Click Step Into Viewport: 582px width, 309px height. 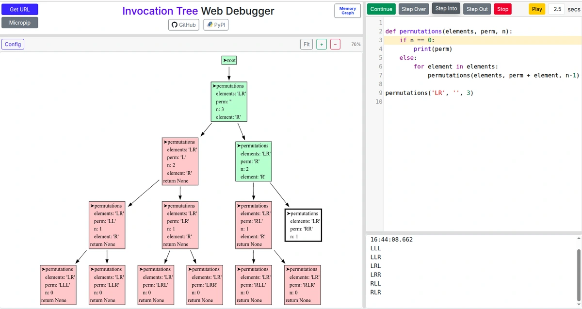(x=446, y=9)
